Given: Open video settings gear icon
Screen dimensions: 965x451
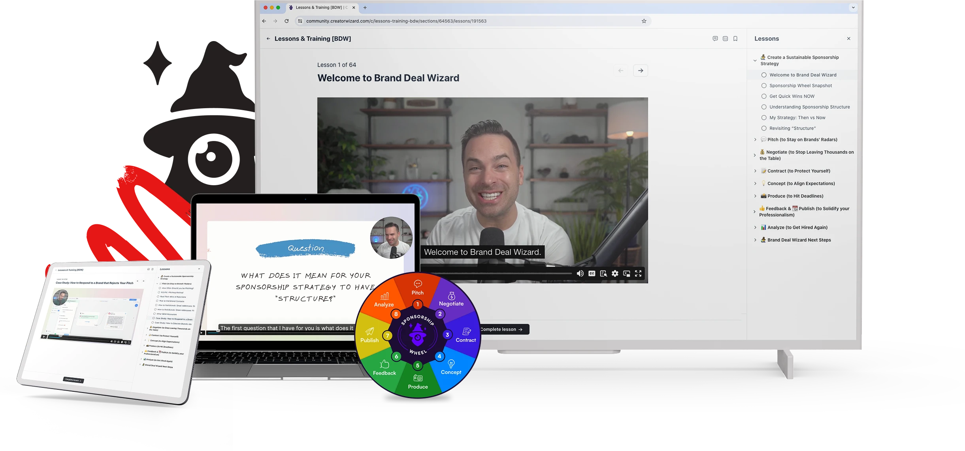Looking at the screenshot, I should click(x=615, y=274).
